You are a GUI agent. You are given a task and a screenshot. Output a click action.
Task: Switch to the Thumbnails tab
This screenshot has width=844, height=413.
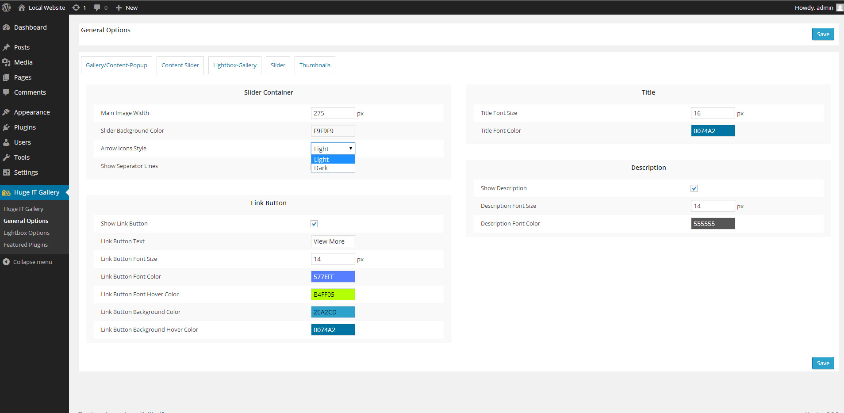pos(315,65)
